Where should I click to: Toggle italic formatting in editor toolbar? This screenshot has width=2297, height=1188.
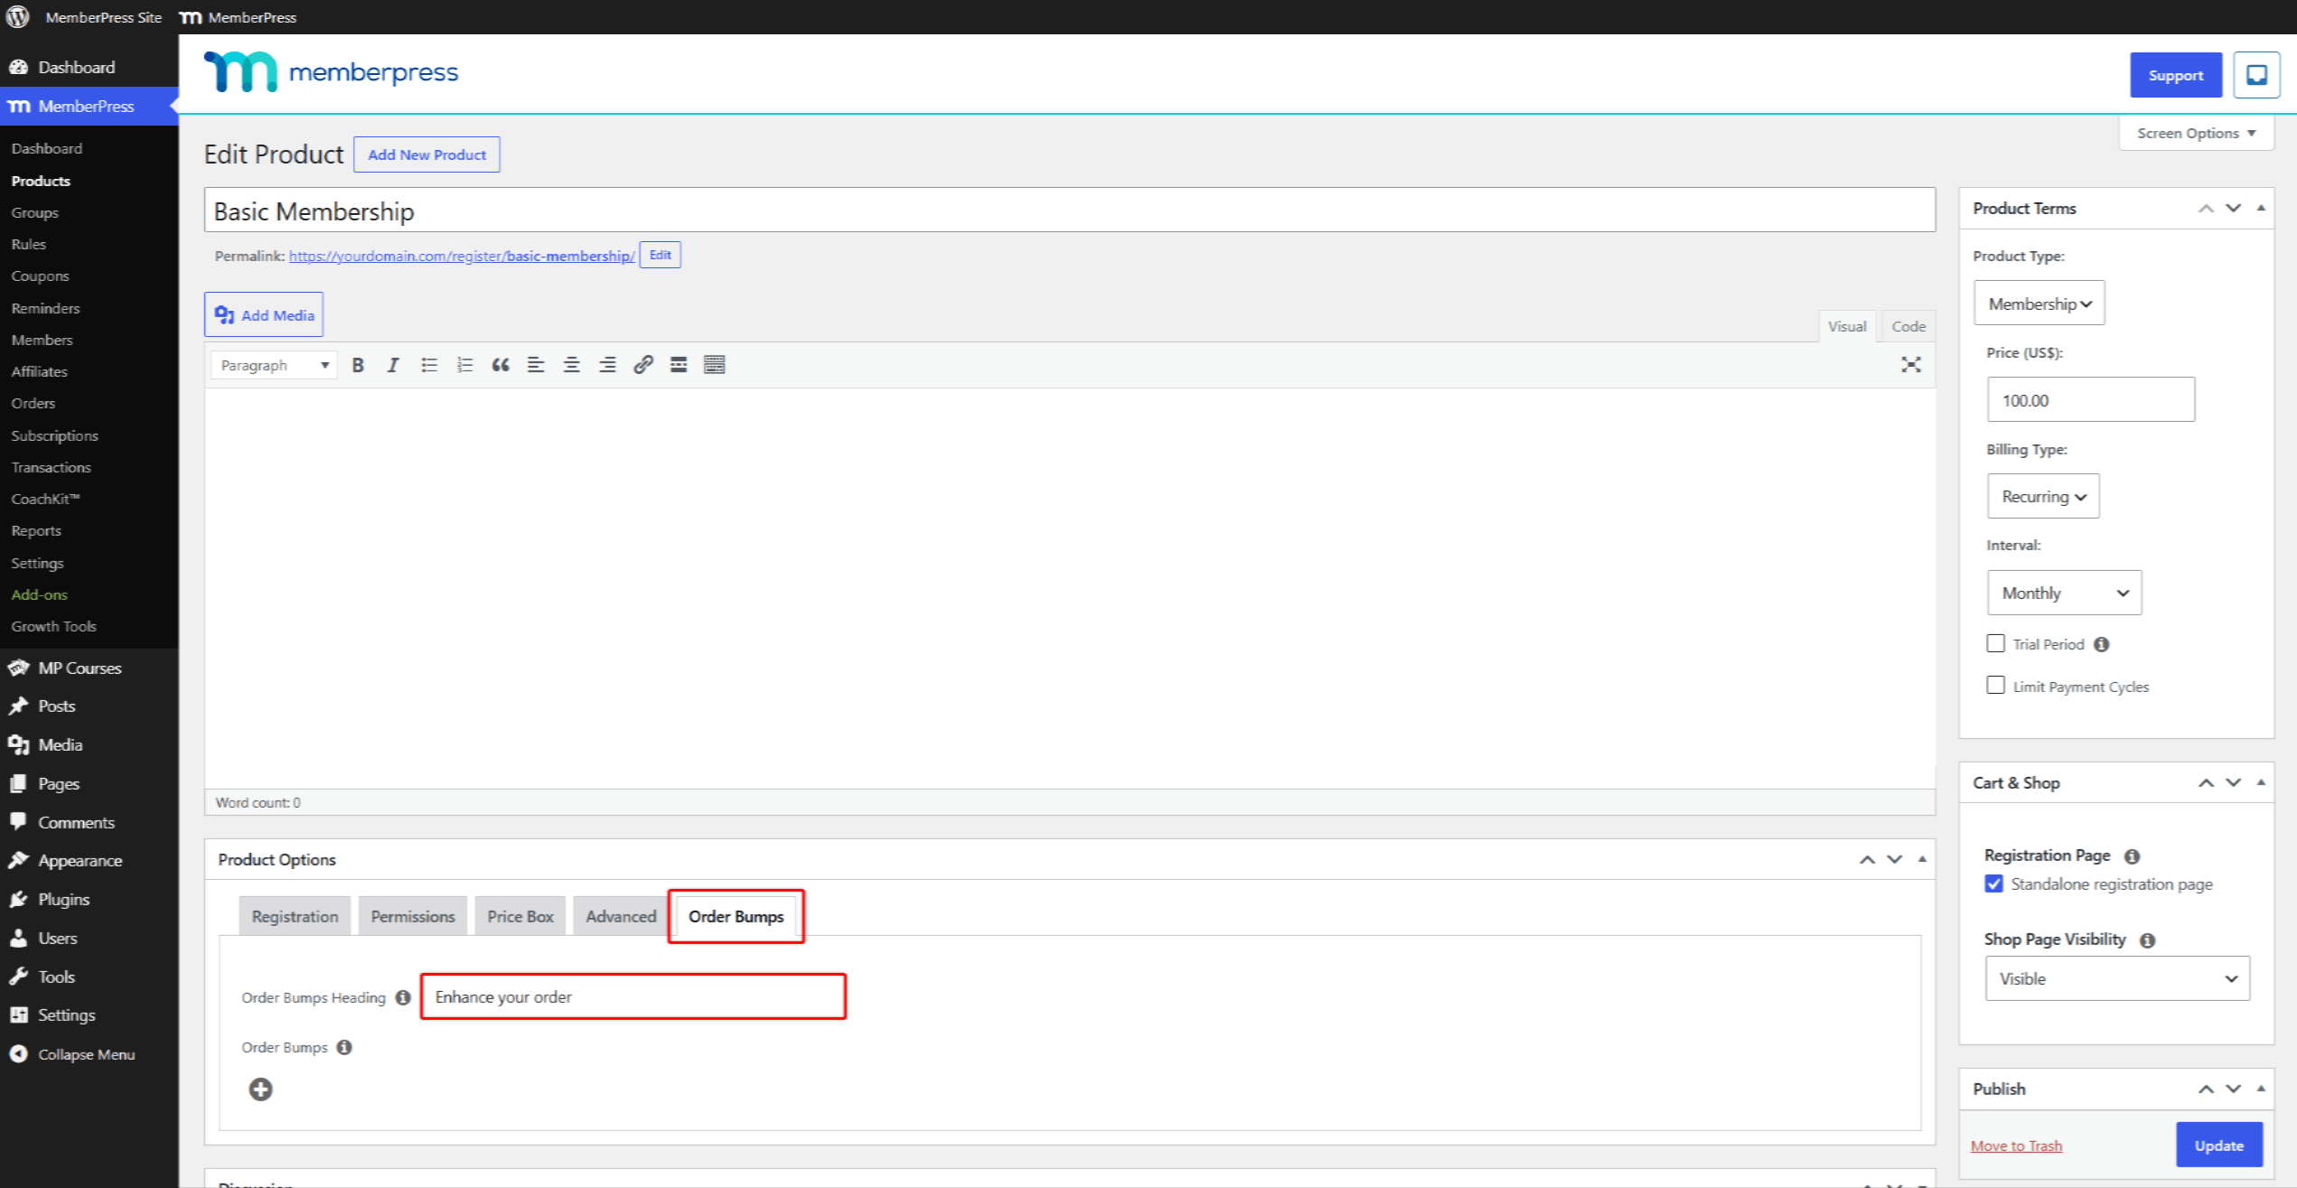pos(392,365)
